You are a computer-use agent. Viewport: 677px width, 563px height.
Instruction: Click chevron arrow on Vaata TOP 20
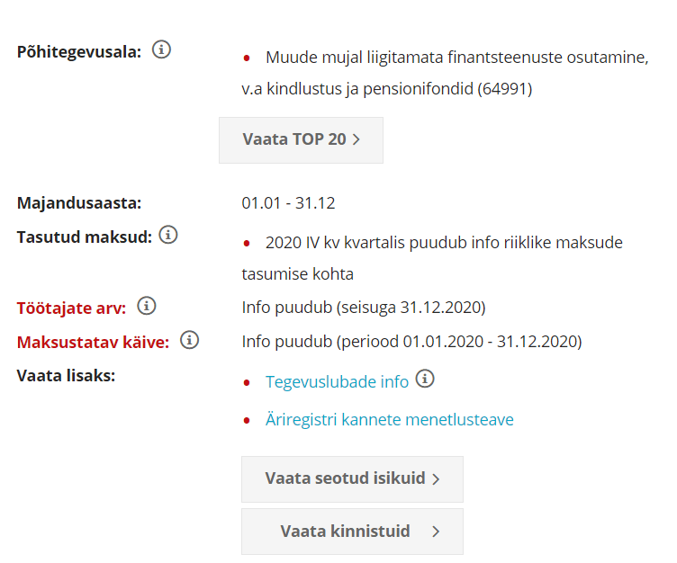pyautogui.click(x=357, y=139)
